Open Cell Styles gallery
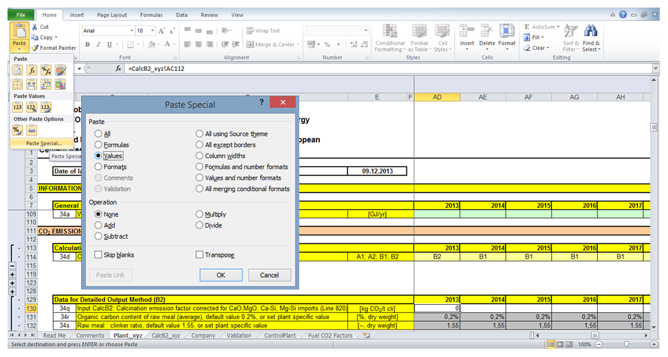668x357 pixels. tap(442, 39)
